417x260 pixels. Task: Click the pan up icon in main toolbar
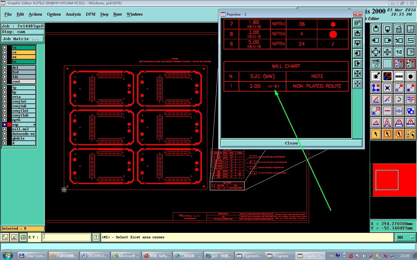click(376, 29)
